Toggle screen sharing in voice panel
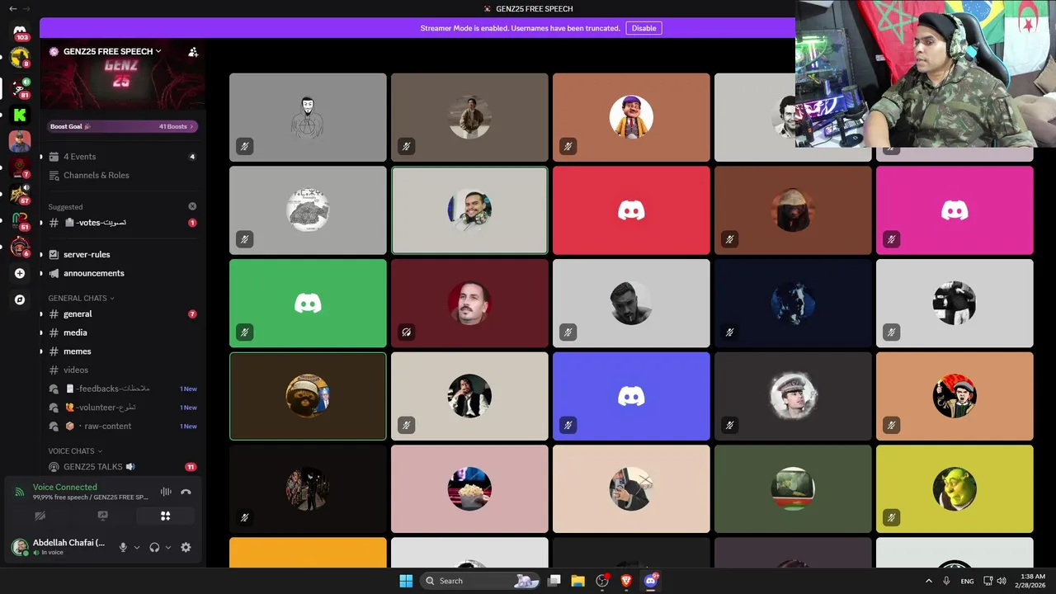The image size is (1056, 594). coord(102,516)
